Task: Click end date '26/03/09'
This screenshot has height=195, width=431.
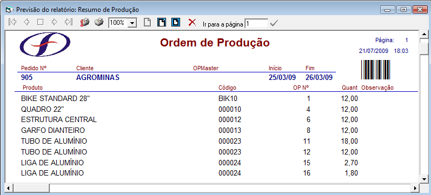Action: click(x=319, y=77)
